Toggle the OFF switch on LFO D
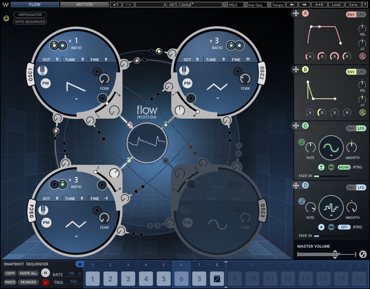 point(344,227)
